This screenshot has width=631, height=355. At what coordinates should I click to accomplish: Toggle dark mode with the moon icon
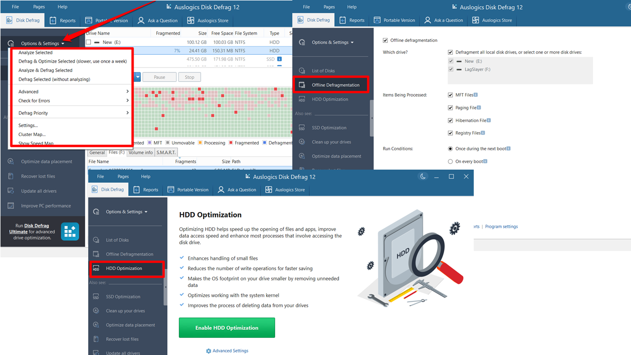[x=423, y=177]
